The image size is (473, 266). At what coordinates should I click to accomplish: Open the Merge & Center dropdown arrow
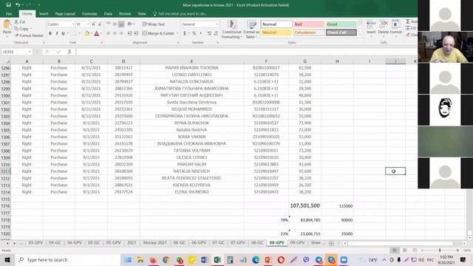click(x=177, y=33)
